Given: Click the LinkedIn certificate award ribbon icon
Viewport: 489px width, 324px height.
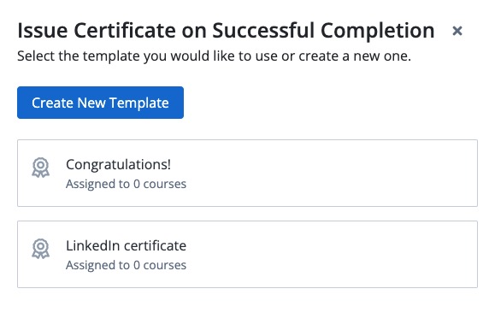Looking at the screenshot, I should point(40,249).
